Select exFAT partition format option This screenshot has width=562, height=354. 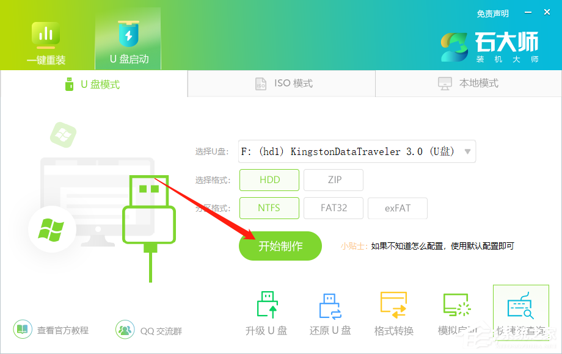click(397, 208)
